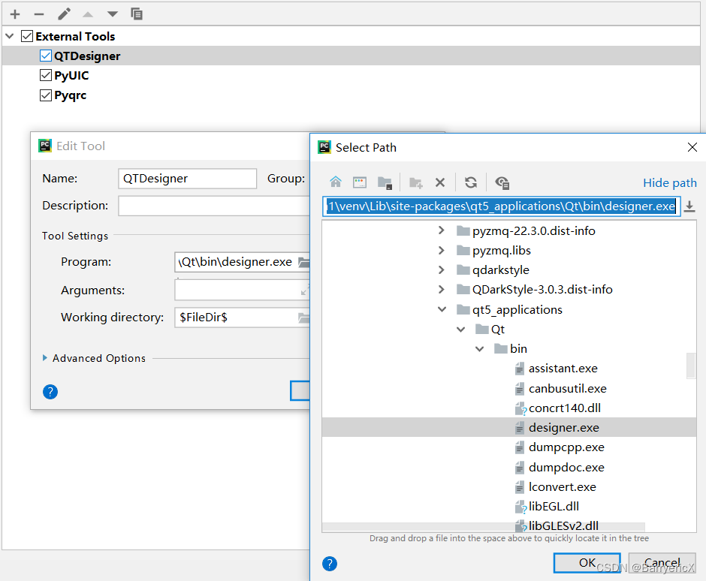Click the Description input field
The height and width of the screenshot is (581, 706).
coord(214,206)
